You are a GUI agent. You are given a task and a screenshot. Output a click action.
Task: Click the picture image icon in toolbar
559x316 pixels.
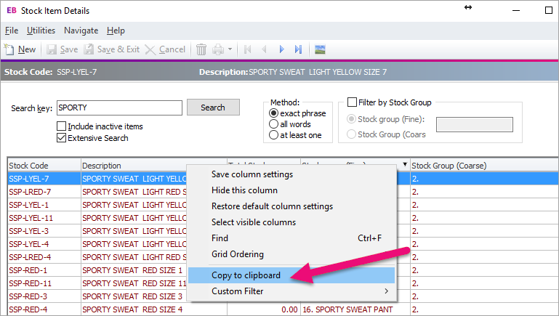[319, 49]
